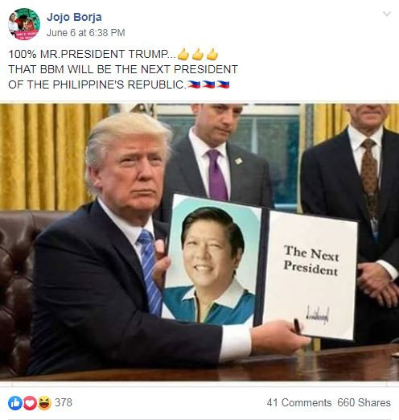Open the 41 Comments link

tap(299, 403)
